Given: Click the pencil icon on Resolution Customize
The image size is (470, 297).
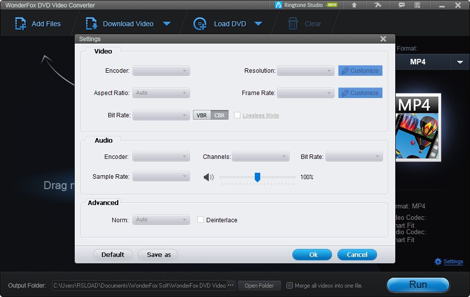Looking at the screenshot, I should [x=345, y=71].
